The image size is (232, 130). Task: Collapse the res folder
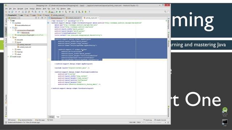coord(11,38)
